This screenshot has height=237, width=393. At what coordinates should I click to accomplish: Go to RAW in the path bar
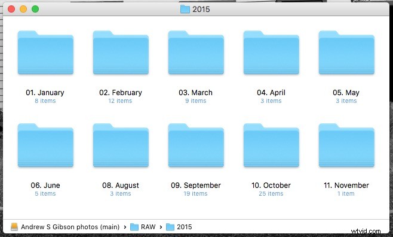pos(148,227)
